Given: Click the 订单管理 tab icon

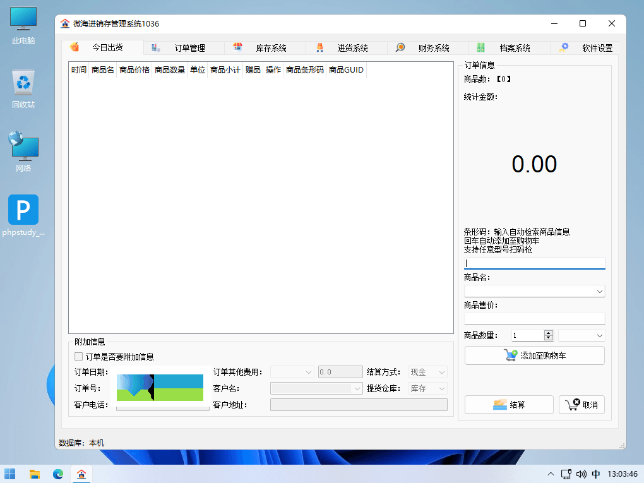Looking at the screenshot, I should 155,47.
